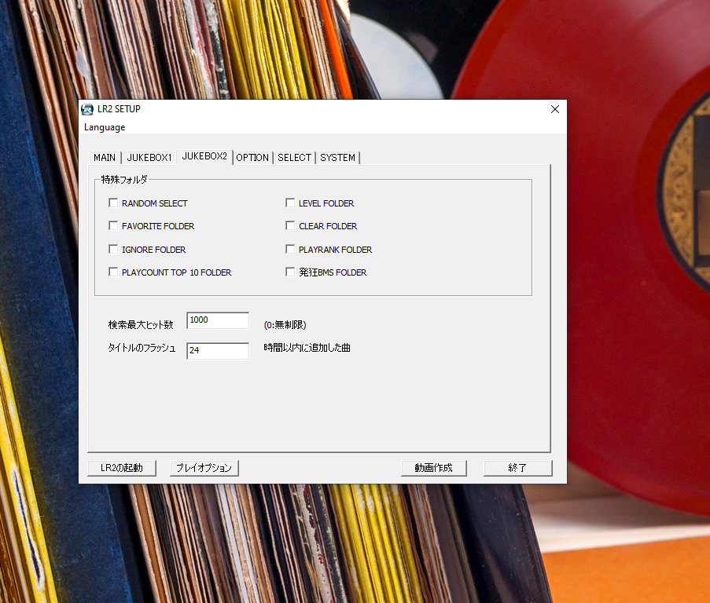Check the 発狂BMS FOLDER option

point(290,272)
